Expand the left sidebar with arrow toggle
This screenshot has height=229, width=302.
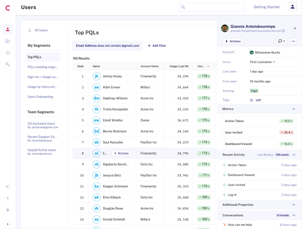click(8, 224)
